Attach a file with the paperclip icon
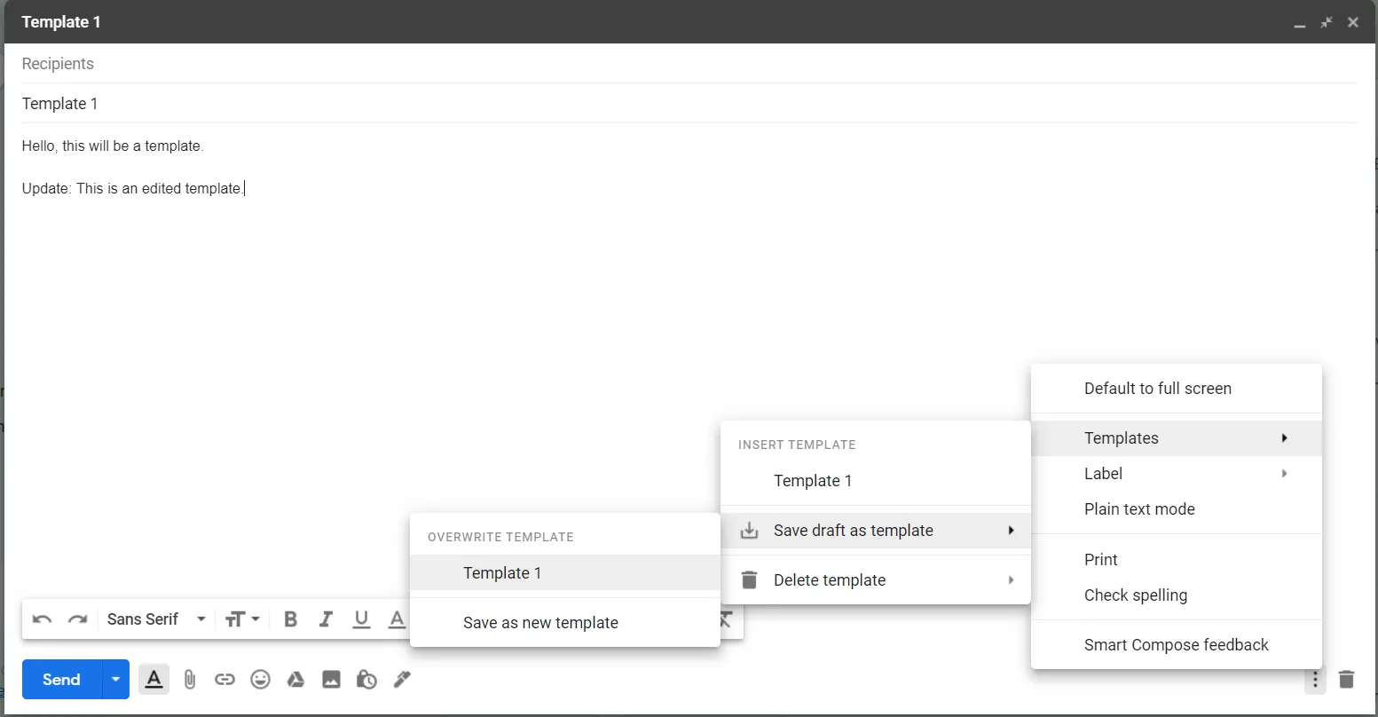The height and width of the screenshot is (717, 1378). point(189,680)
